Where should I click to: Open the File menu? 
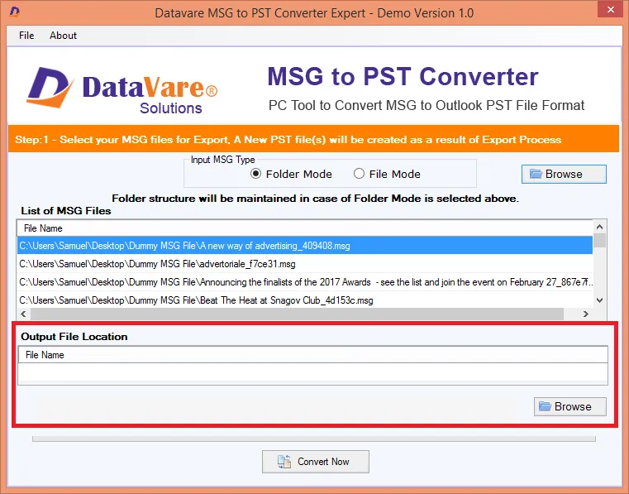click(26, 36)
